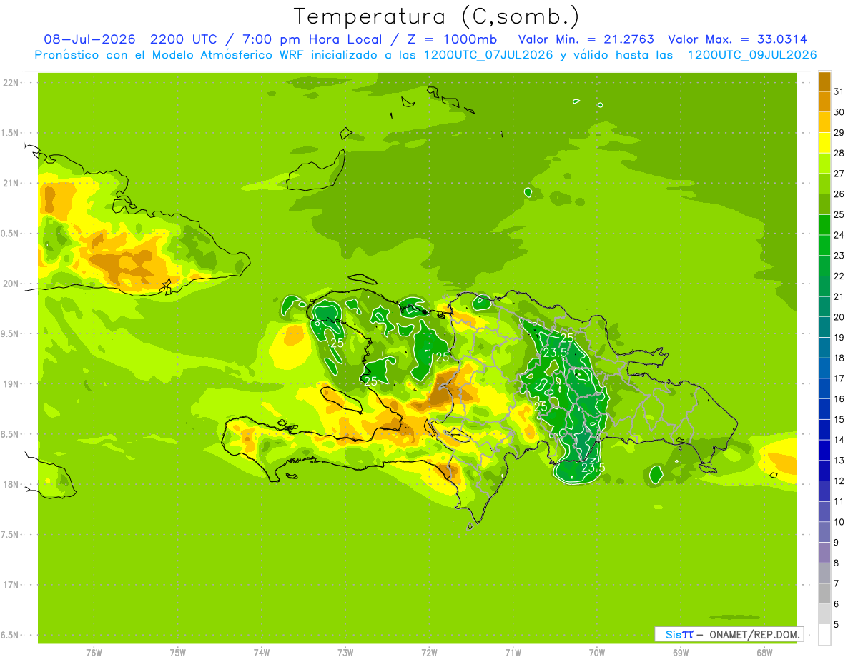Click the valid-until time "1200UTC_09JUL2026"

(752, 55)
